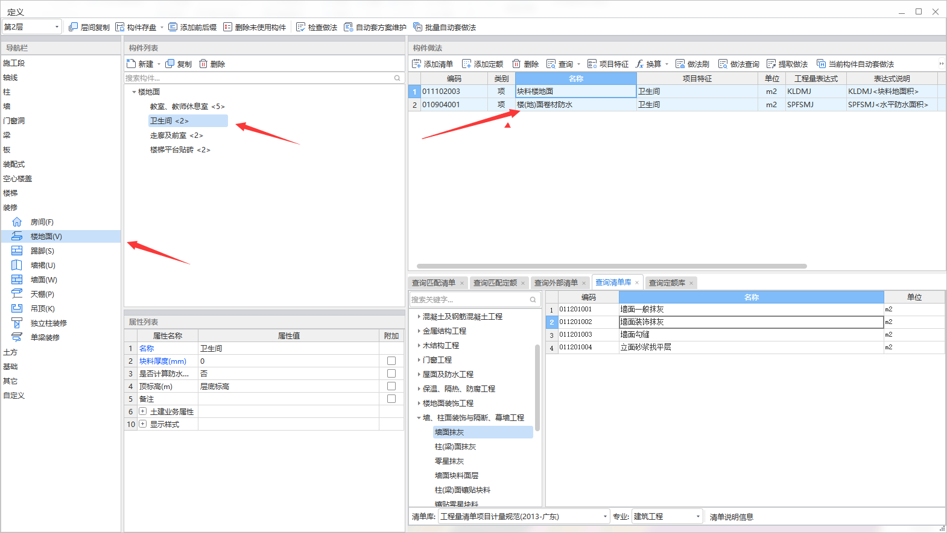Image resolution: width=947 pixels, height=533 pixels.
Task: Click the 层间复制 toolbar icon
Action: pyautogui.click(x=73, y=27)
